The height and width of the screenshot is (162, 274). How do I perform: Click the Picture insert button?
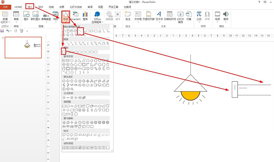[x=26, y=16]
